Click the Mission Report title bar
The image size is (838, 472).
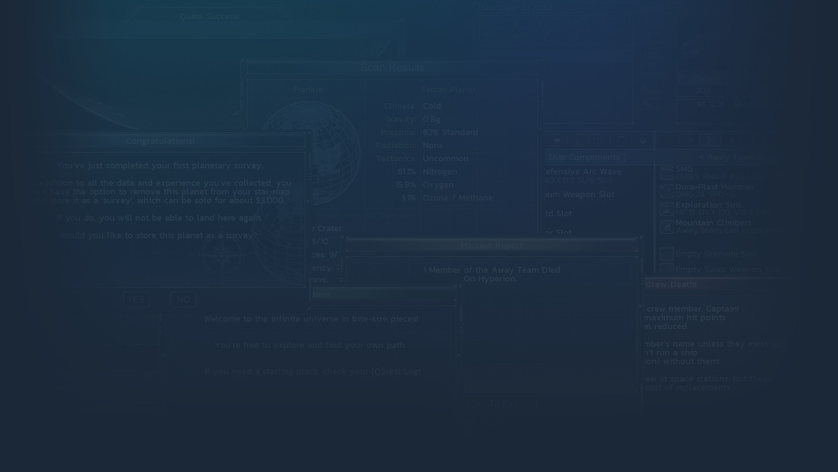(x=491, y=245)
